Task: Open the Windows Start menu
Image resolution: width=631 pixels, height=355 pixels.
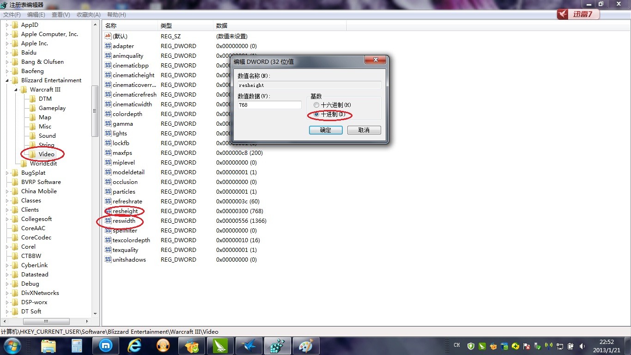Action: pyautogui.click(x=12, y=346)
